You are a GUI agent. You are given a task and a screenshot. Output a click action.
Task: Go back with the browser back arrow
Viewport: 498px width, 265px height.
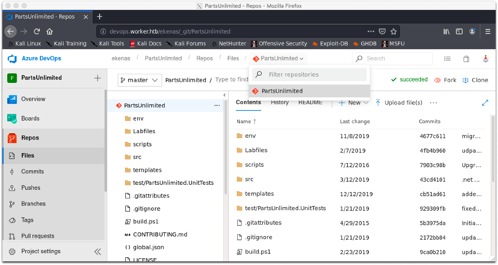point(10,31)
